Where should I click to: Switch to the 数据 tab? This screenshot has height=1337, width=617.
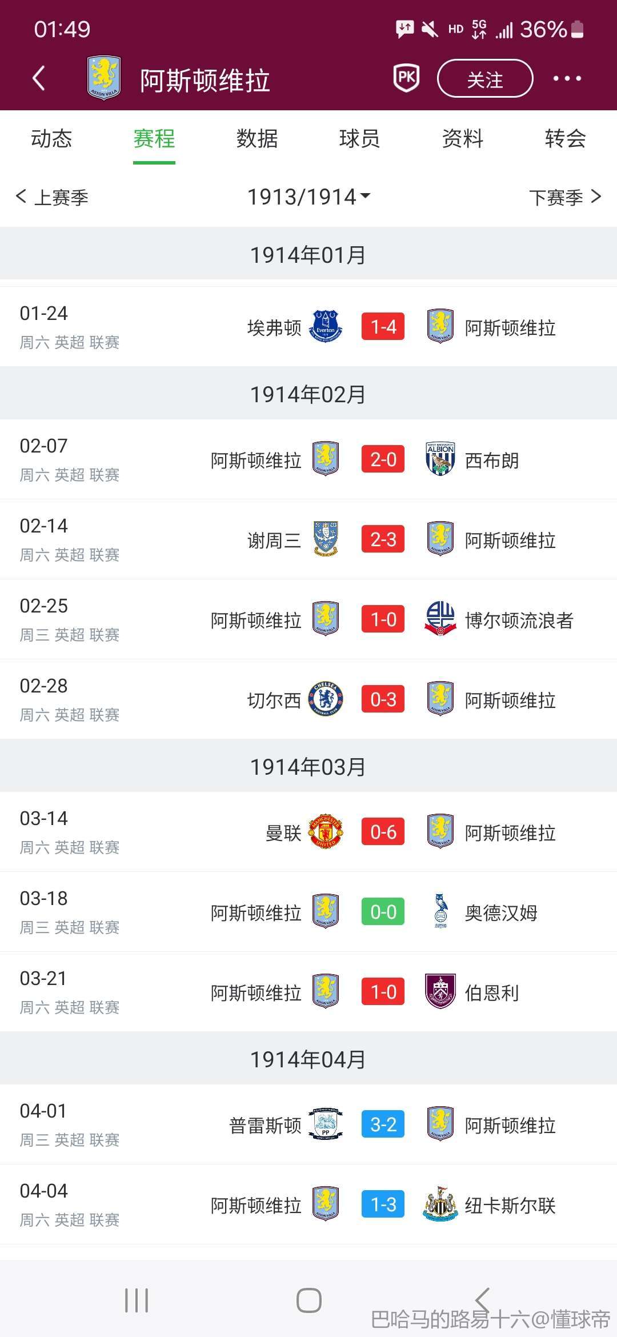[257, 139]
